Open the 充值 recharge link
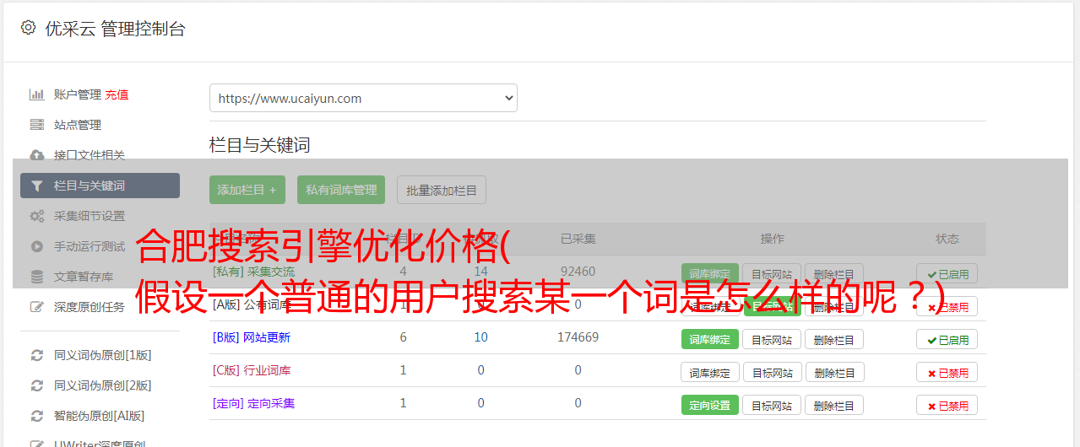 tap(117, 94)
